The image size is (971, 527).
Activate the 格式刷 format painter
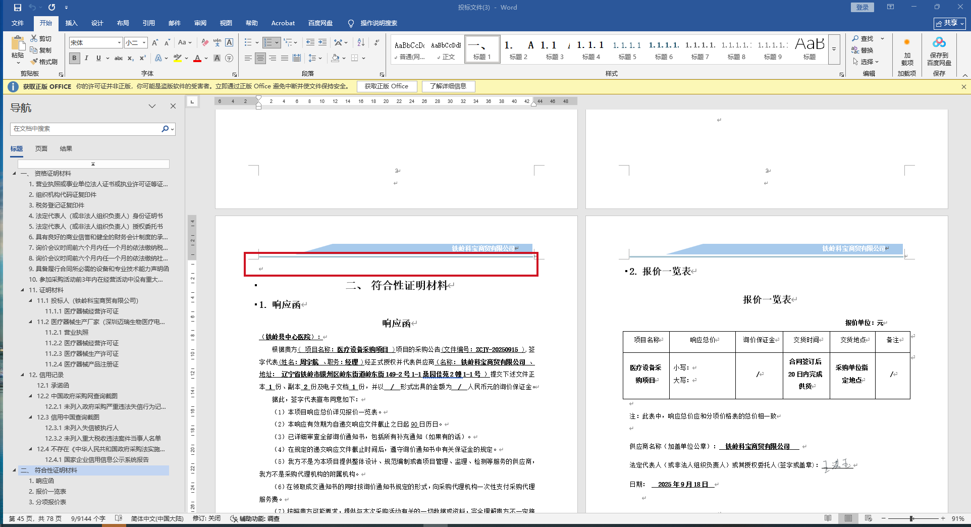pos(44,62)
